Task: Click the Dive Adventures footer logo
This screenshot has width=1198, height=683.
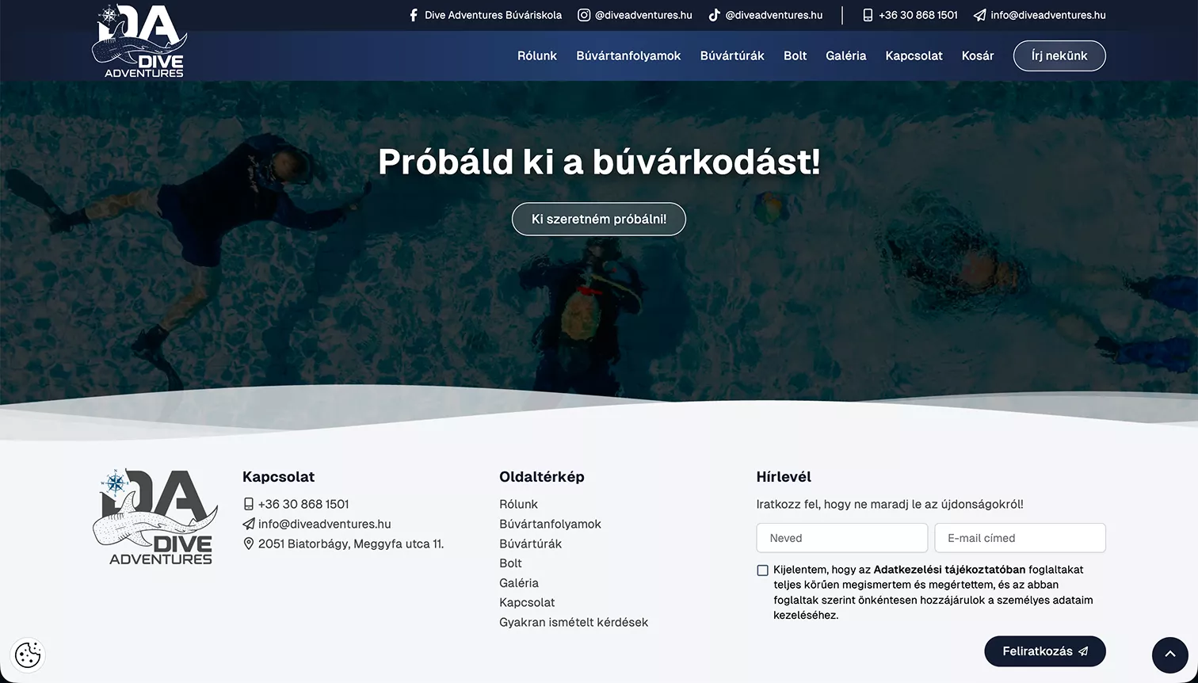Action: pos(155,517)
